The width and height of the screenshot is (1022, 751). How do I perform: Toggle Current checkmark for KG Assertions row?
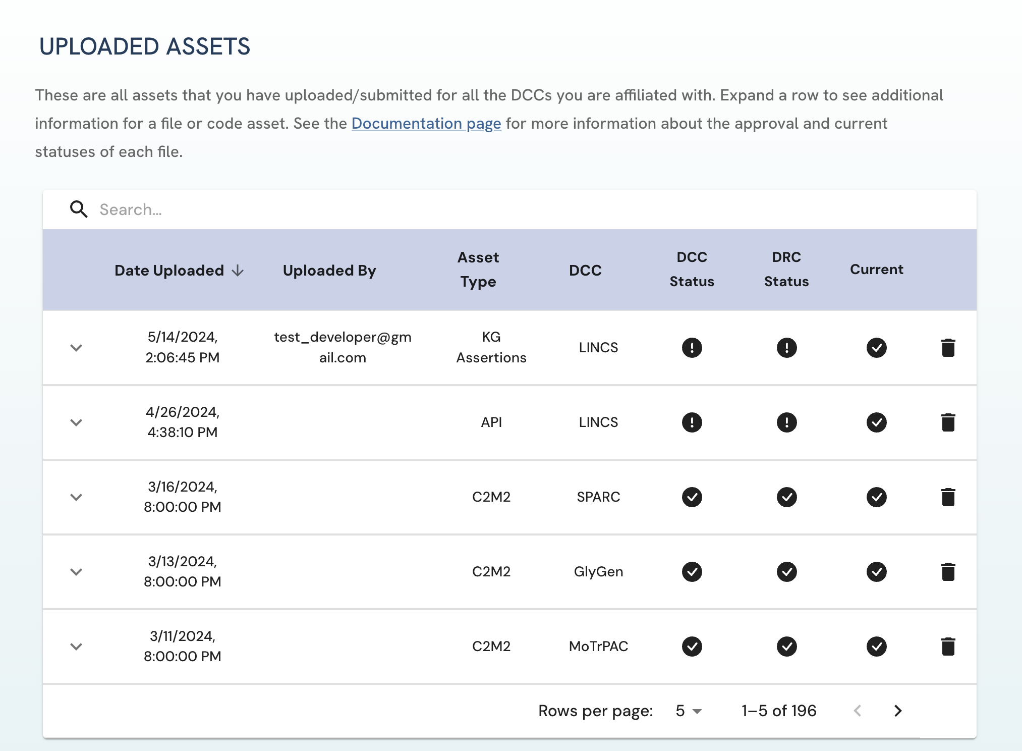tap(876, 348)
